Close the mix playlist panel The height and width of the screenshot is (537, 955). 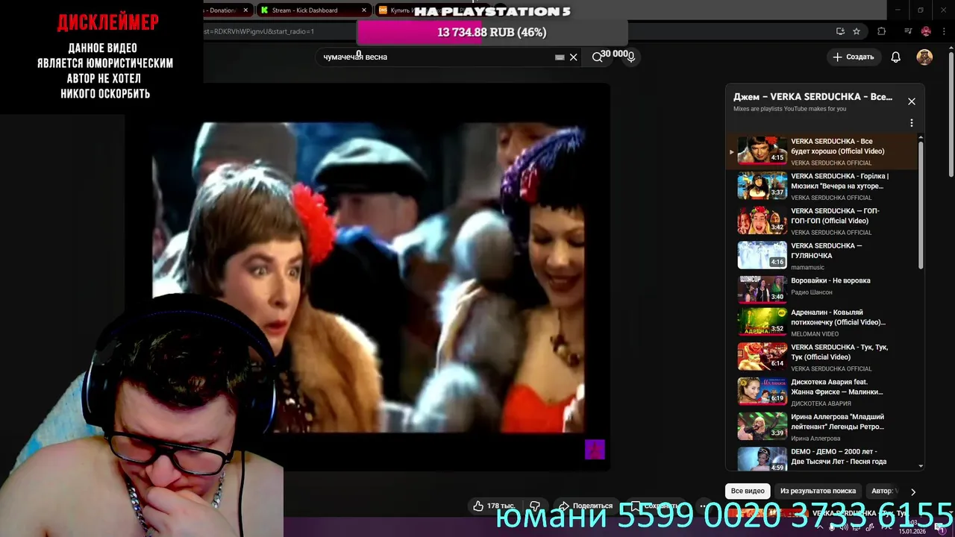tap(911, 101)
